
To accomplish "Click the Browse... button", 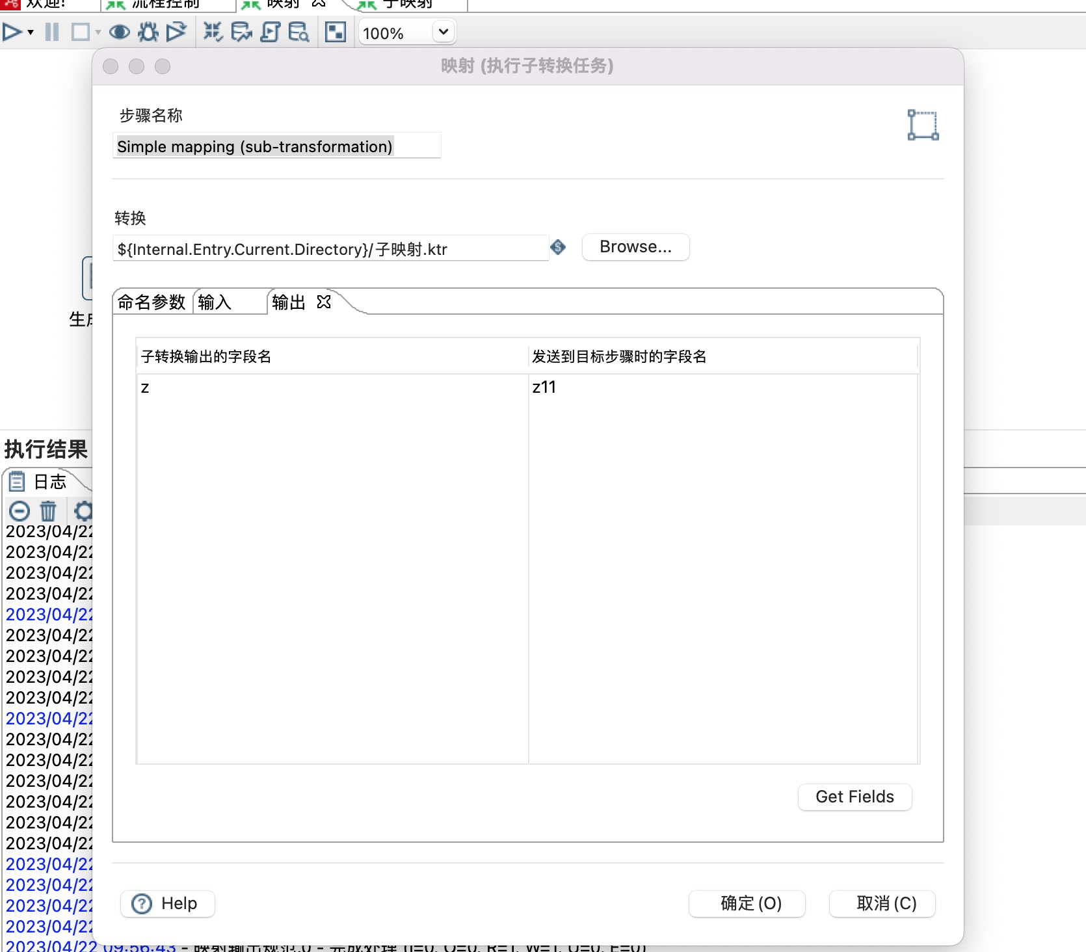I will 635,247.
